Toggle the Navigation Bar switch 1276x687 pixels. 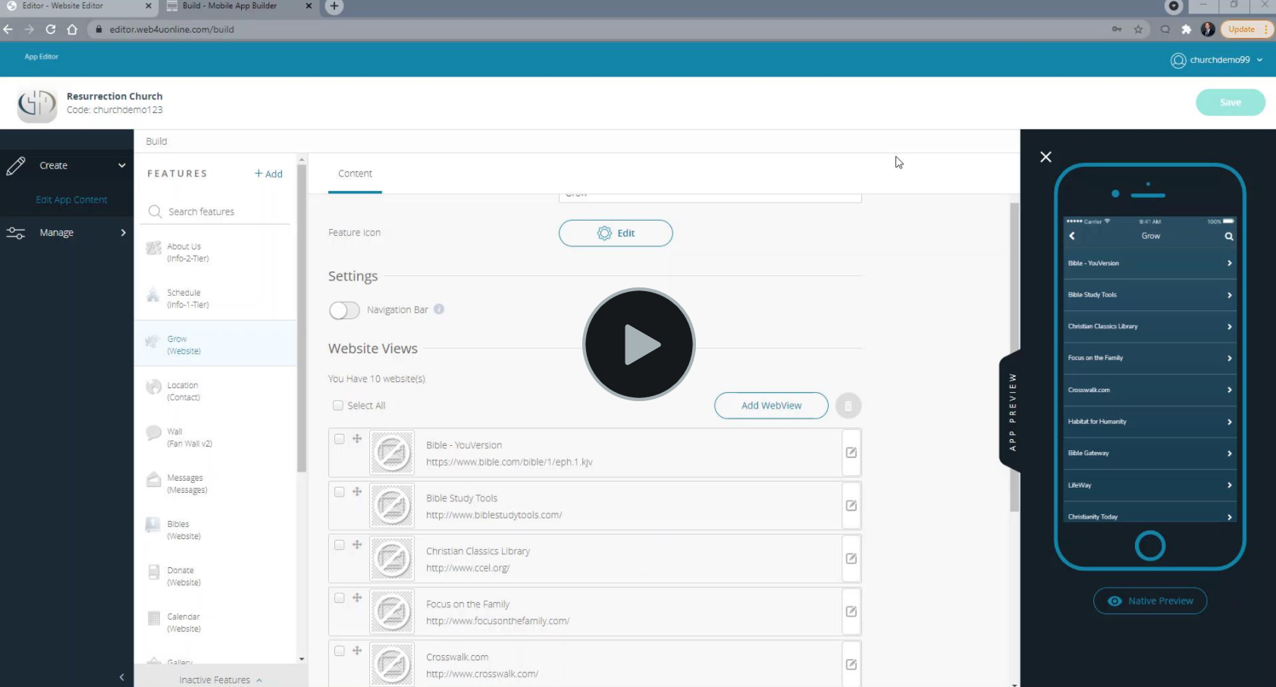[344, 310]
